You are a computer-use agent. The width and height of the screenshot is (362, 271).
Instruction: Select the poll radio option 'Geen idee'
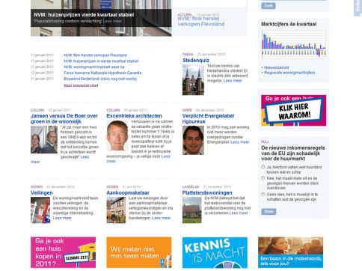(x=263, y=194)
